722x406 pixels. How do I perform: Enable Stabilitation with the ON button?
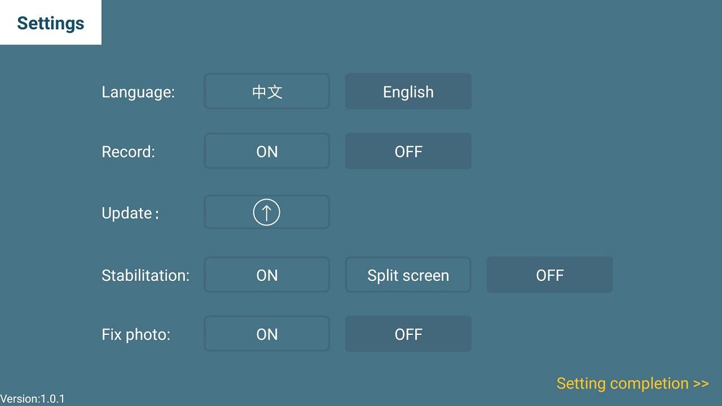coord(267,275)
